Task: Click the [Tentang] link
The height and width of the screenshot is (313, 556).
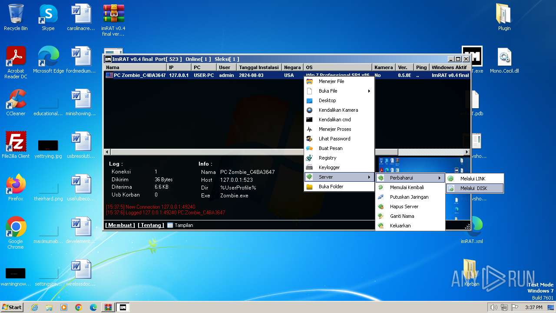Action: pyautogui.click(x=151, y=225)
